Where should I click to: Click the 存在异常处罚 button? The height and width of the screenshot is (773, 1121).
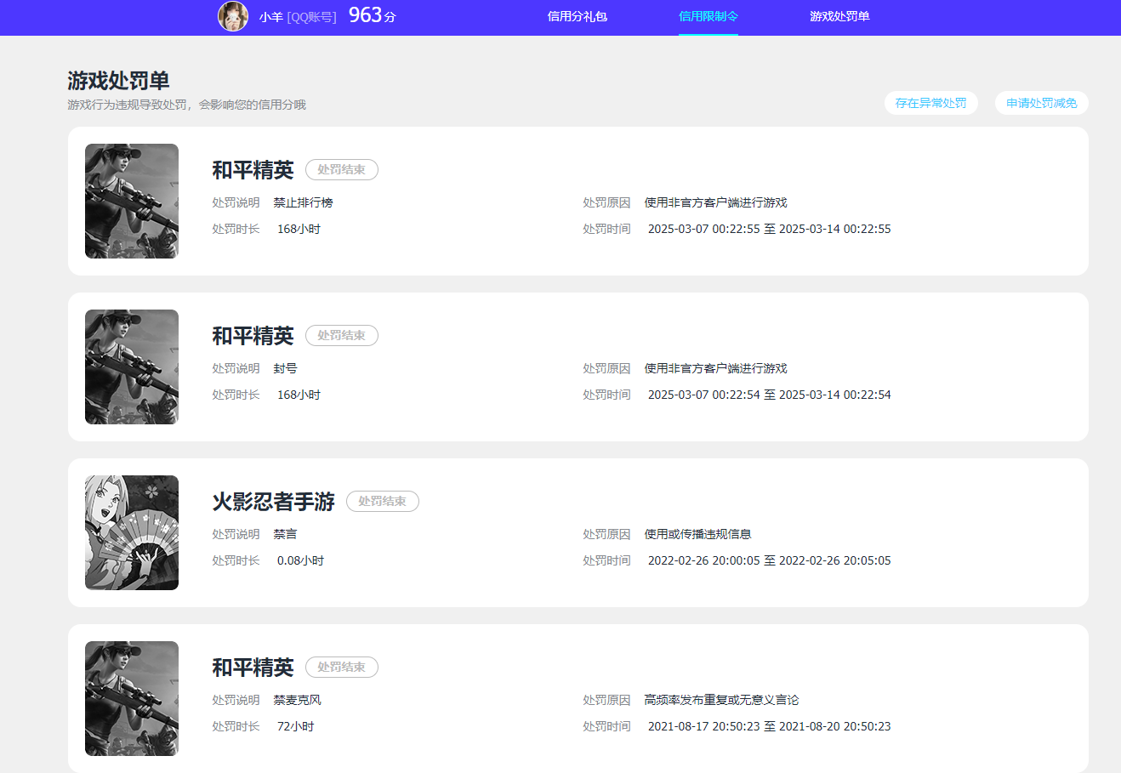(931, 102)
